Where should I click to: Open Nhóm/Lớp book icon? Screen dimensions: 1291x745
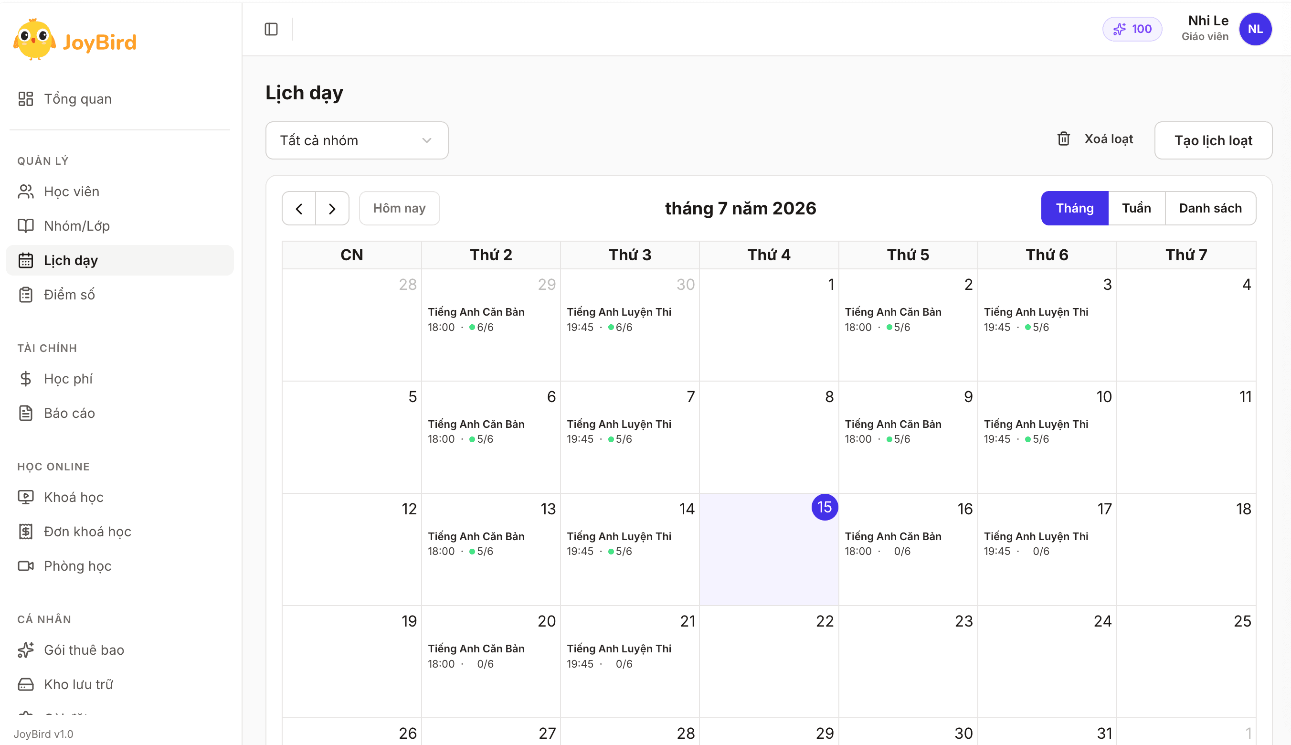26,225
